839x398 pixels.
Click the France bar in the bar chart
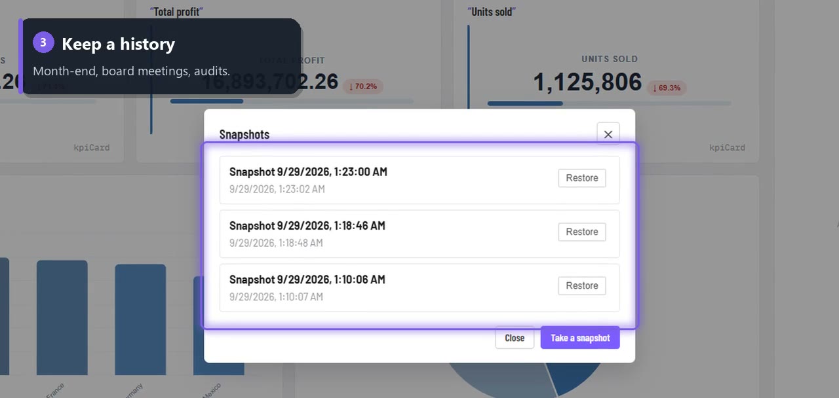[x=62, y=317]
